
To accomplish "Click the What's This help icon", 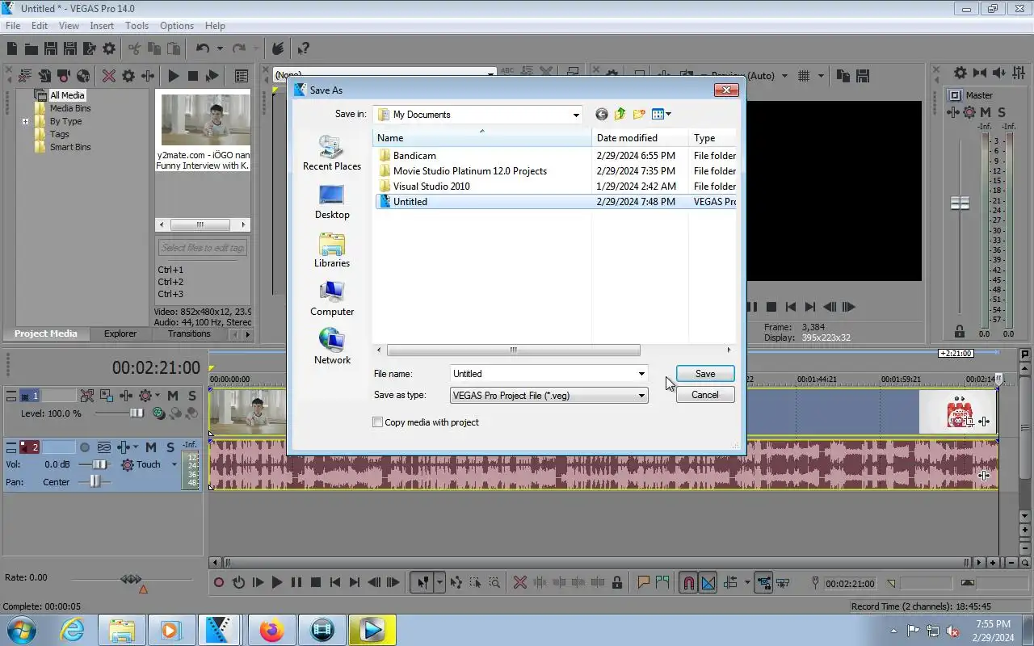I will tap(304, 48).
